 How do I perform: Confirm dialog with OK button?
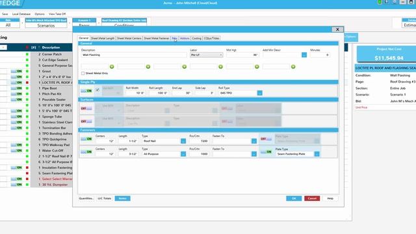294,198
